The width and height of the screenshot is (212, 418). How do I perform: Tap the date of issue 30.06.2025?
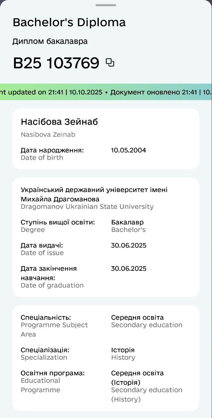[x=129, y=246]
